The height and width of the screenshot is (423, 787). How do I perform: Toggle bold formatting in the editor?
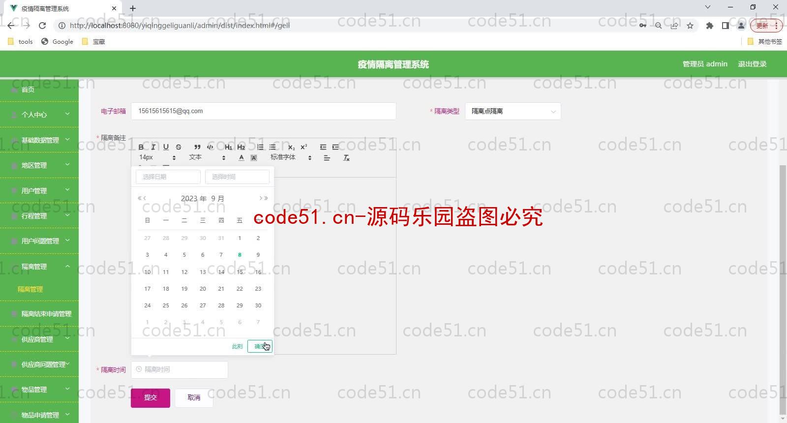click(141, 147)
